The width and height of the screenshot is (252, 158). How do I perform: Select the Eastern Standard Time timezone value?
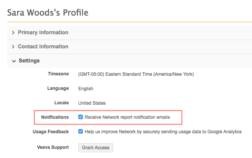point(136,74)
